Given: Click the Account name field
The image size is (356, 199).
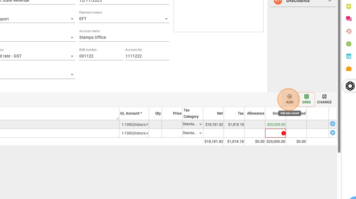Looking at the screenshot, I should point(124,38).
